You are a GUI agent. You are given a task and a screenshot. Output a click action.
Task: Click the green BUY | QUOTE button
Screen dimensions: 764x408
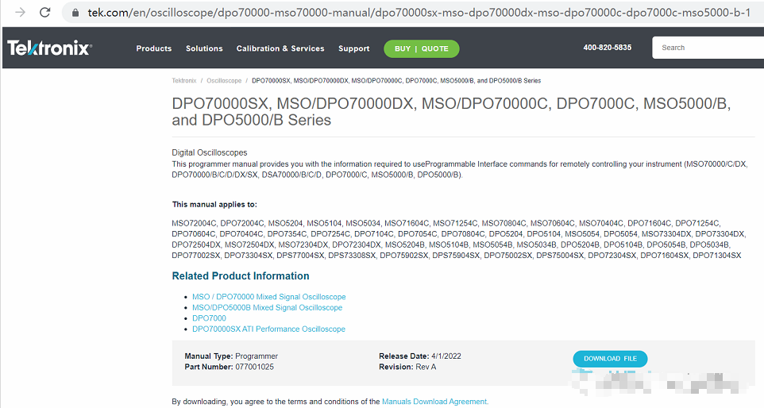[422, 48]
